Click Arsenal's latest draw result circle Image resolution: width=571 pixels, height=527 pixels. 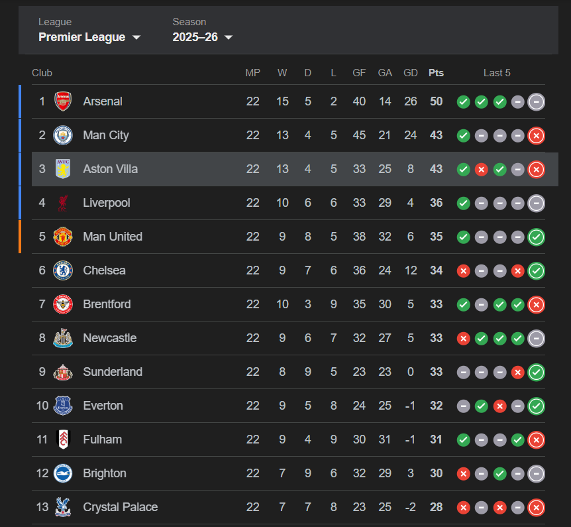point(537,101)
